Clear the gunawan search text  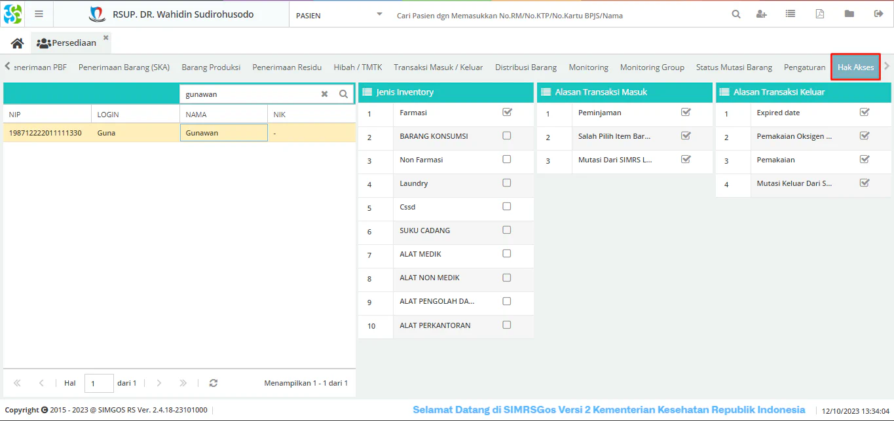324,94
